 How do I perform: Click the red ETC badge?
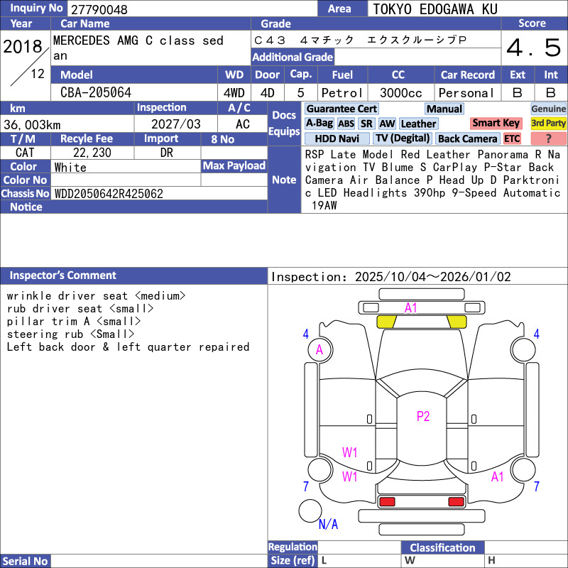pyautogui.click(x=512, y=138)
